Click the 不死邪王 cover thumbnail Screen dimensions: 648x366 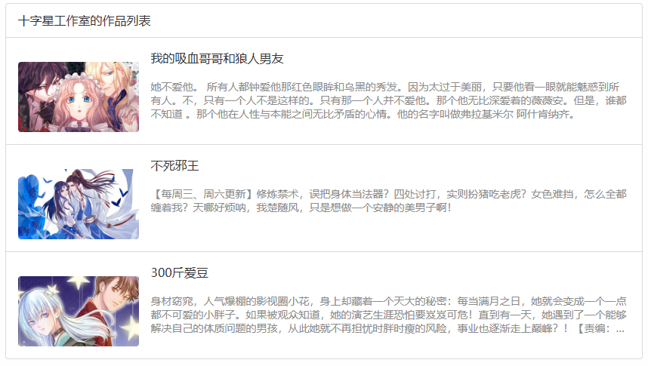tap(79, 204)
